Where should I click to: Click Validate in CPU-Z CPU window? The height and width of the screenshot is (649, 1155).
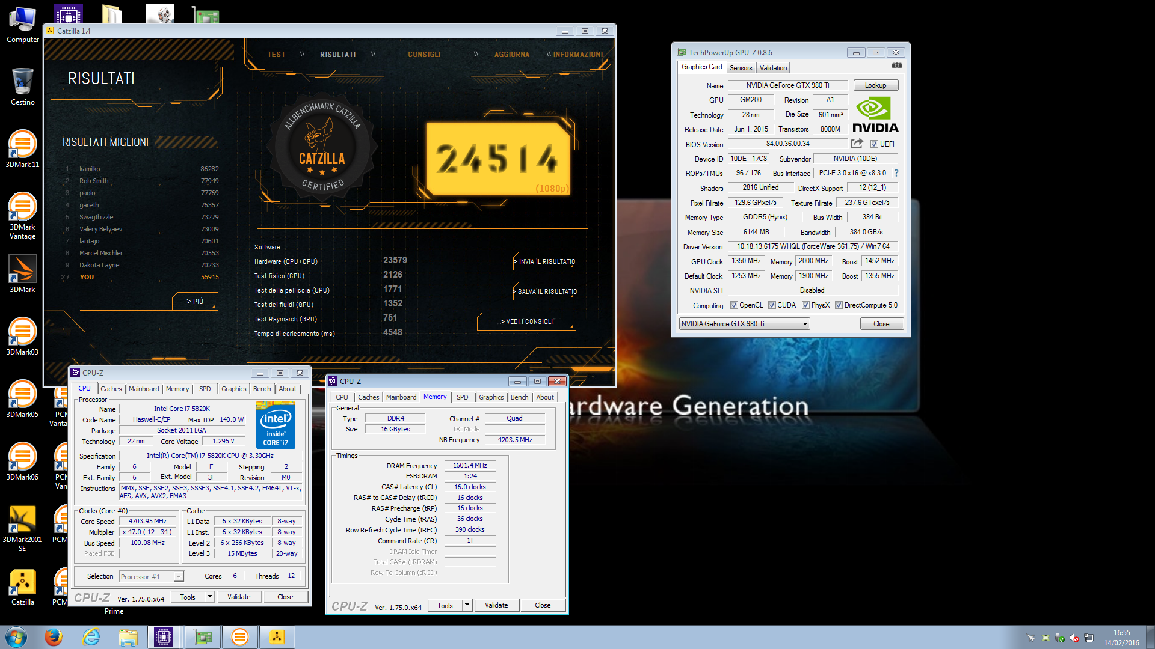[x=239, y=597]
